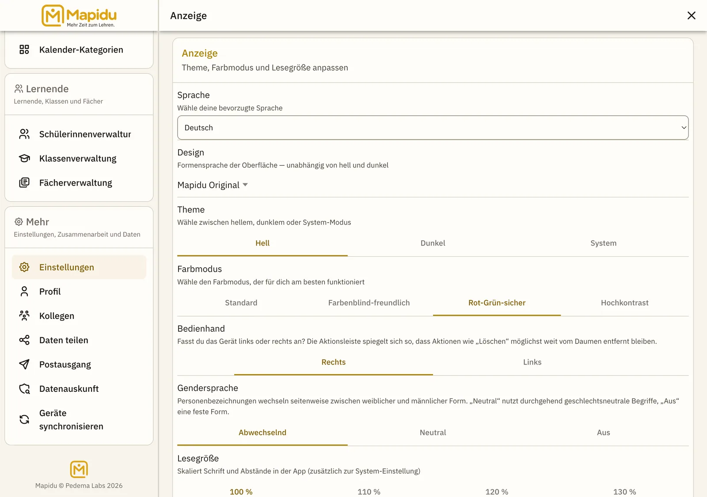The image size is (707, 497).
Task: Click the Klassenverwaltung graduation cap icon
Action: click(24, 158)
